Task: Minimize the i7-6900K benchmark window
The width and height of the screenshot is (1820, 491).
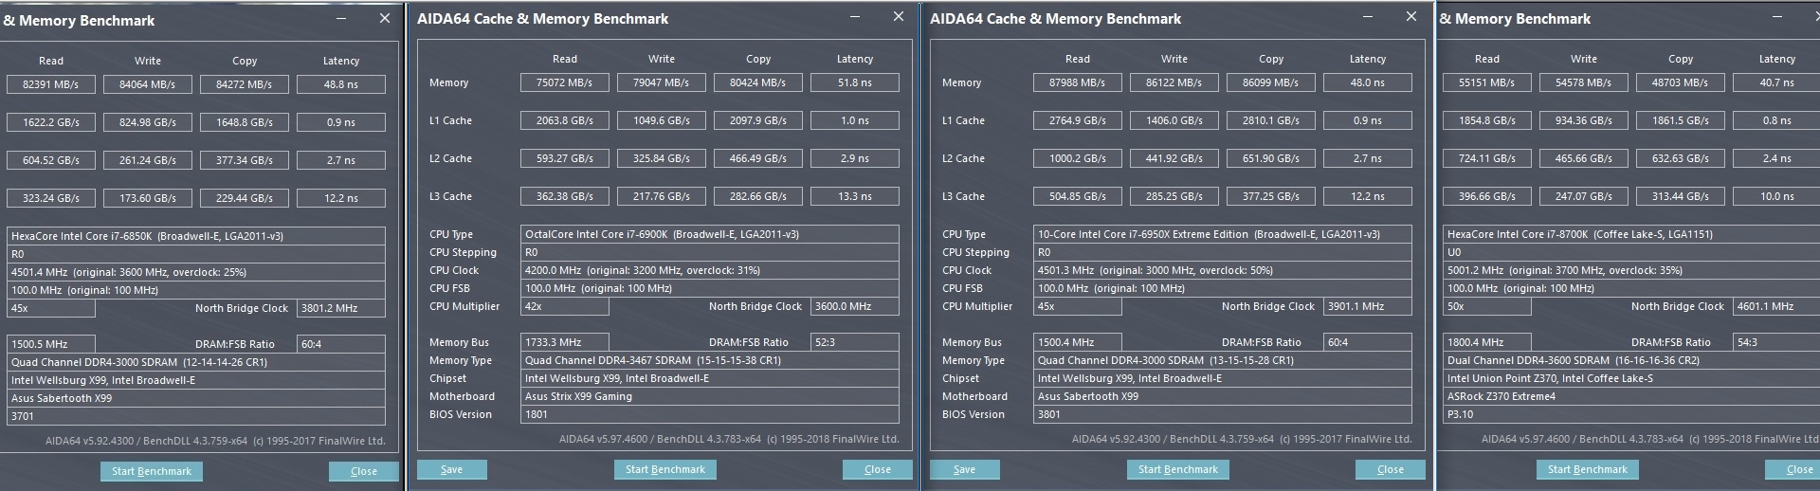Action: tap(855, 17)
